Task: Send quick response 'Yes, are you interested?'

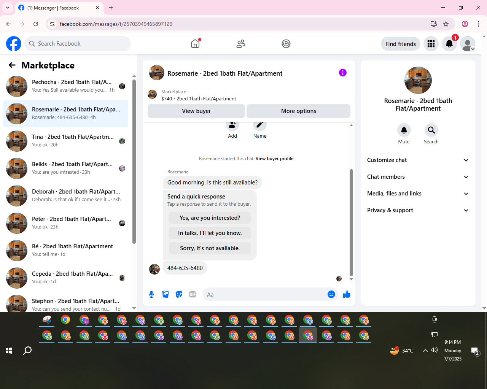Action: [210, 218]
